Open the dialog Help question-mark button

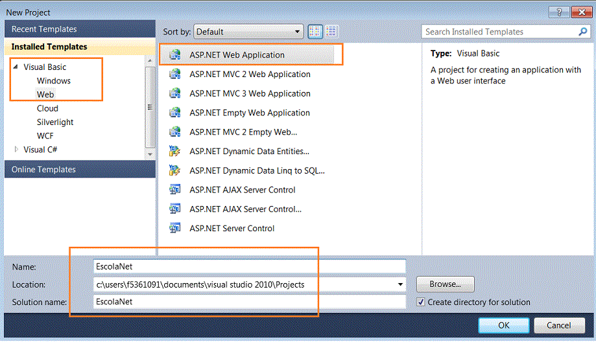tap(559, 12)
